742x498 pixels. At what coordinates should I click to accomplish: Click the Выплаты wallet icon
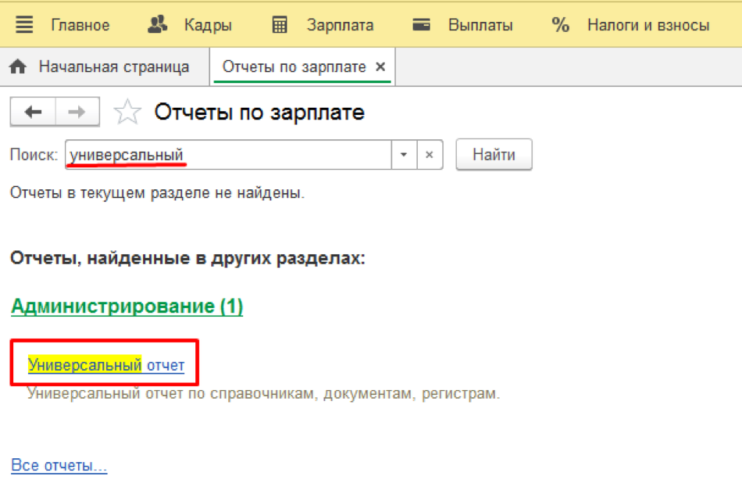tap(421, 24)
